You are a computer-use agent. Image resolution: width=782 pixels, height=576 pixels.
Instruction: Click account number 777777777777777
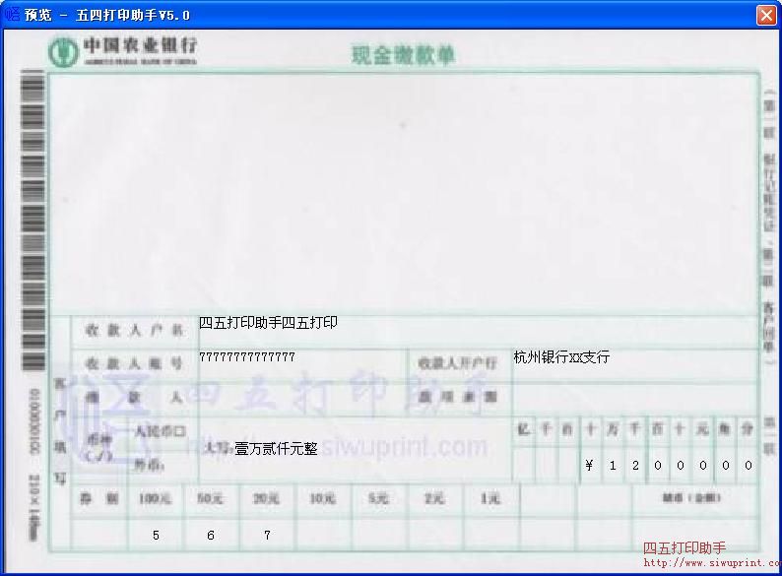(x=247, y=357)
